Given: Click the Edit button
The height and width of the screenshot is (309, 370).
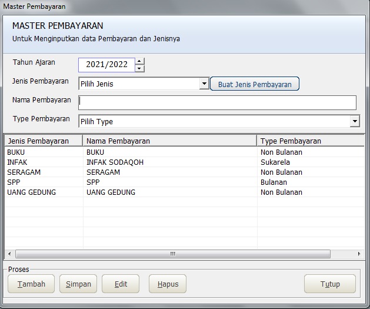Looking at the screenshot, I should (x=121, y=284).
